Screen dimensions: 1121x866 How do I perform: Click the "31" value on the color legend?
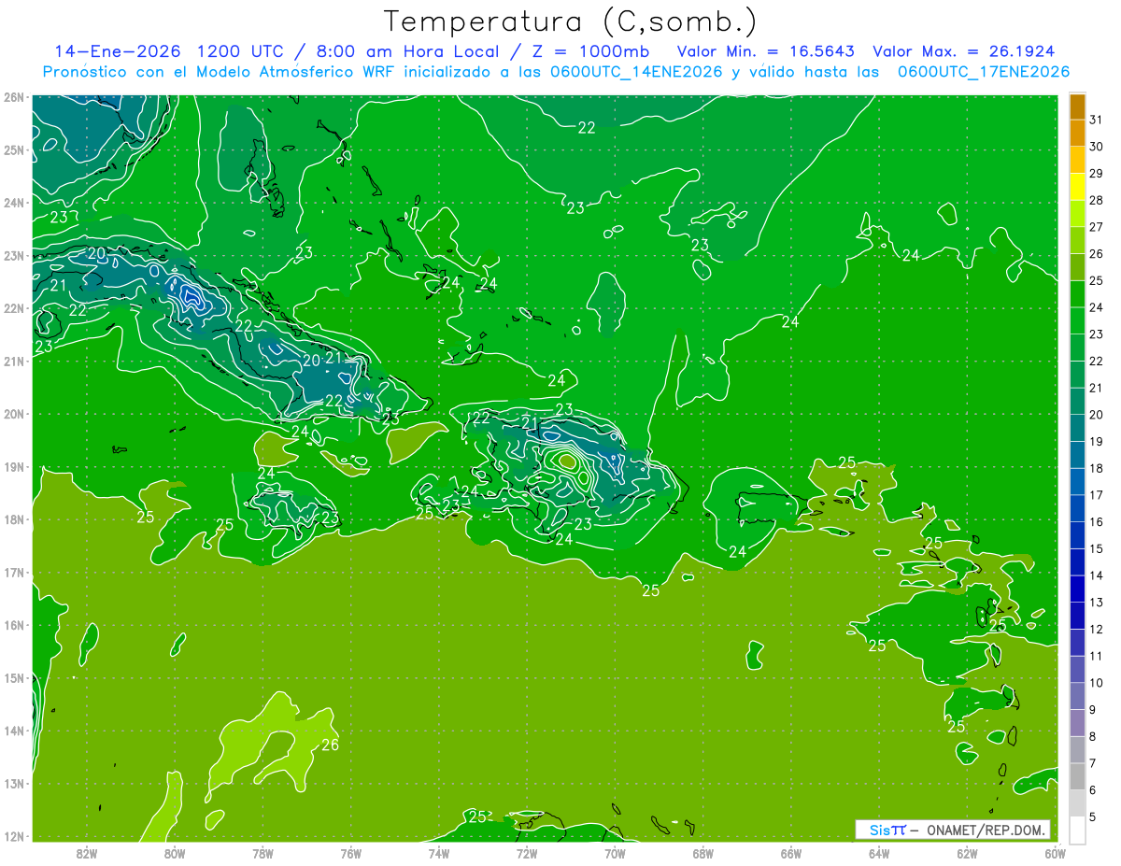pos(1096,120)
